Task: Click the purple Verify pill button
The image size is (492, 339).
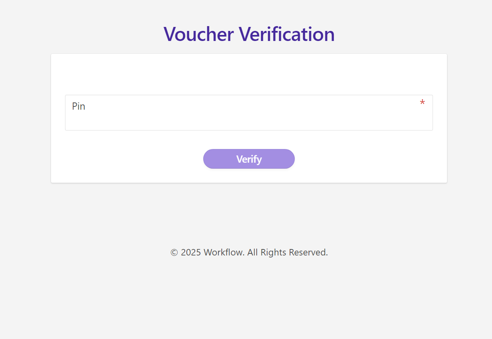Action: click(249, 159)
